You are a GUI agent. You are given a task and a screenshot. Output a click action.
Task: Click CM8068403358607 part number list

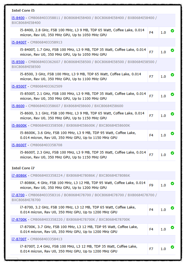(76, 106)
